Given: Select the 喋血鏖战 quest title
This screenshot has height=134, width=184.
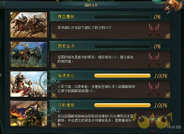Looking at the screenshot, I should pos(66,16).
